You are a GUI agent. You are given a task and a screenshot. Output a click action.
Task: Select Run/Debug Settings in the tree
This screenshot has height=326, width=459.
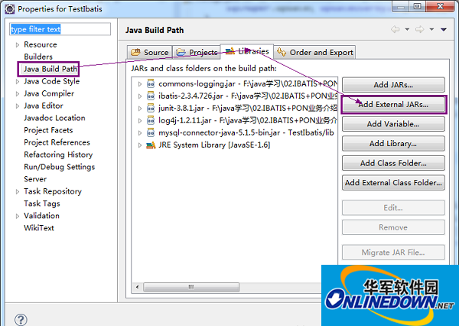click(60, 167)
